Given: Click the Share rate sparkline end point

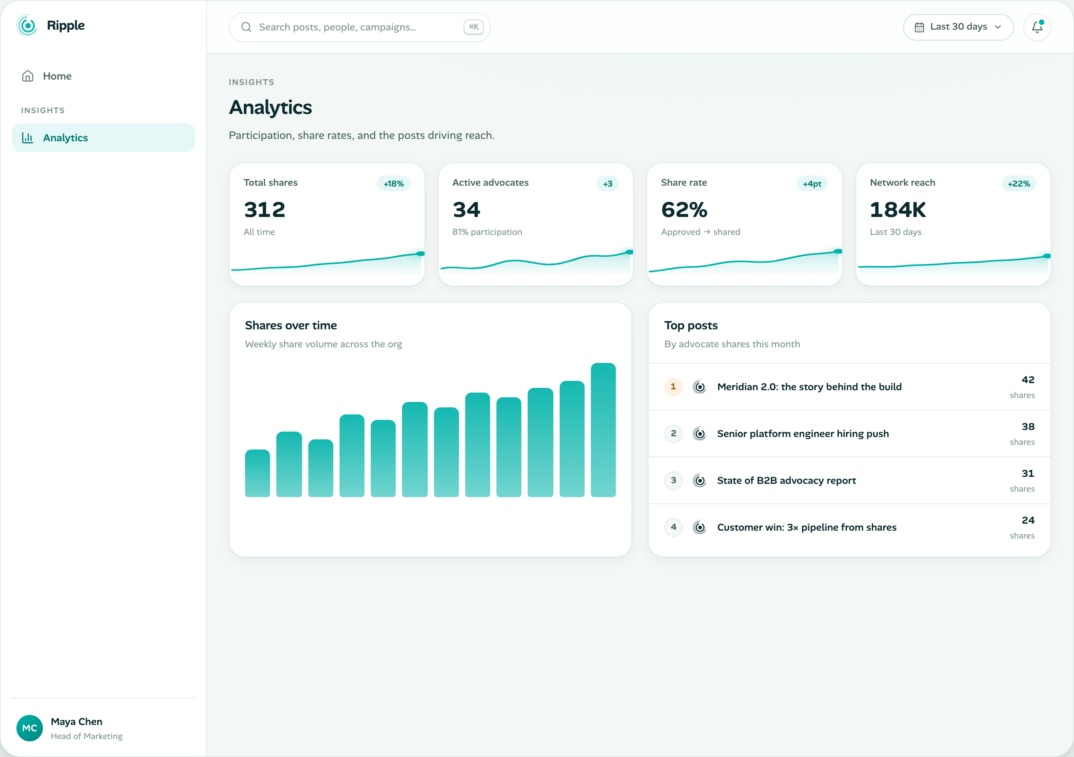Looking at the screenshot, I should 838,252.
